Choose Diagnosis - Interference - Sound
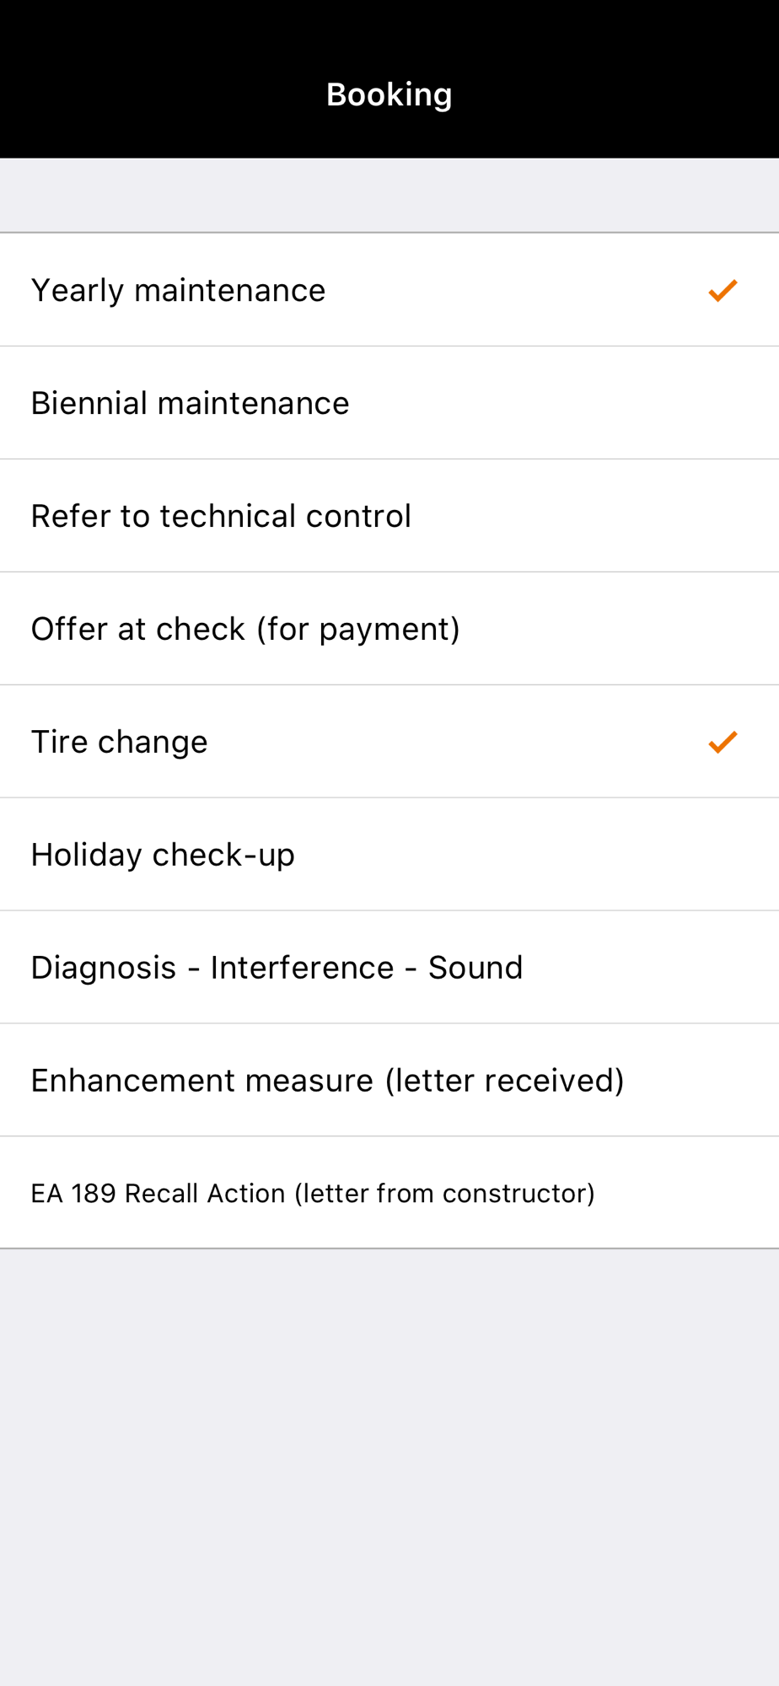This screenshot has height=1686, width=779. [x=389, y=968]
